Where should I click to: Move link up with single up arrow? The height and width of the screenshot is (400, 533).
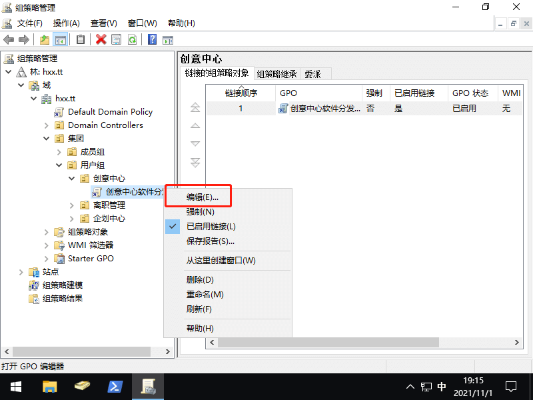[195, 125]
